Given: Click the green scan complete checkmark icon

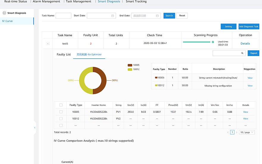Looking at the screenshot, I should (213, 42).
